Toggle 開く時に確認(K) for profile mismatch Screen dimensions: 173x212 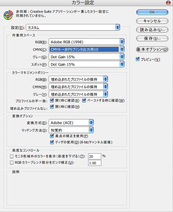[x=52, y=100]
